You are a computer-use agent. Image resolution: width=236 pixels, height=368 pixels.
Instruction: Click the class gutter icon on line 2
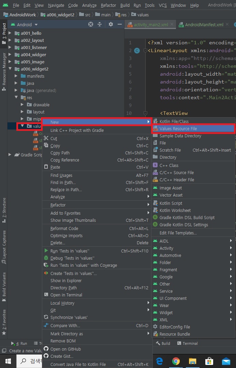[x=137, y=50]
